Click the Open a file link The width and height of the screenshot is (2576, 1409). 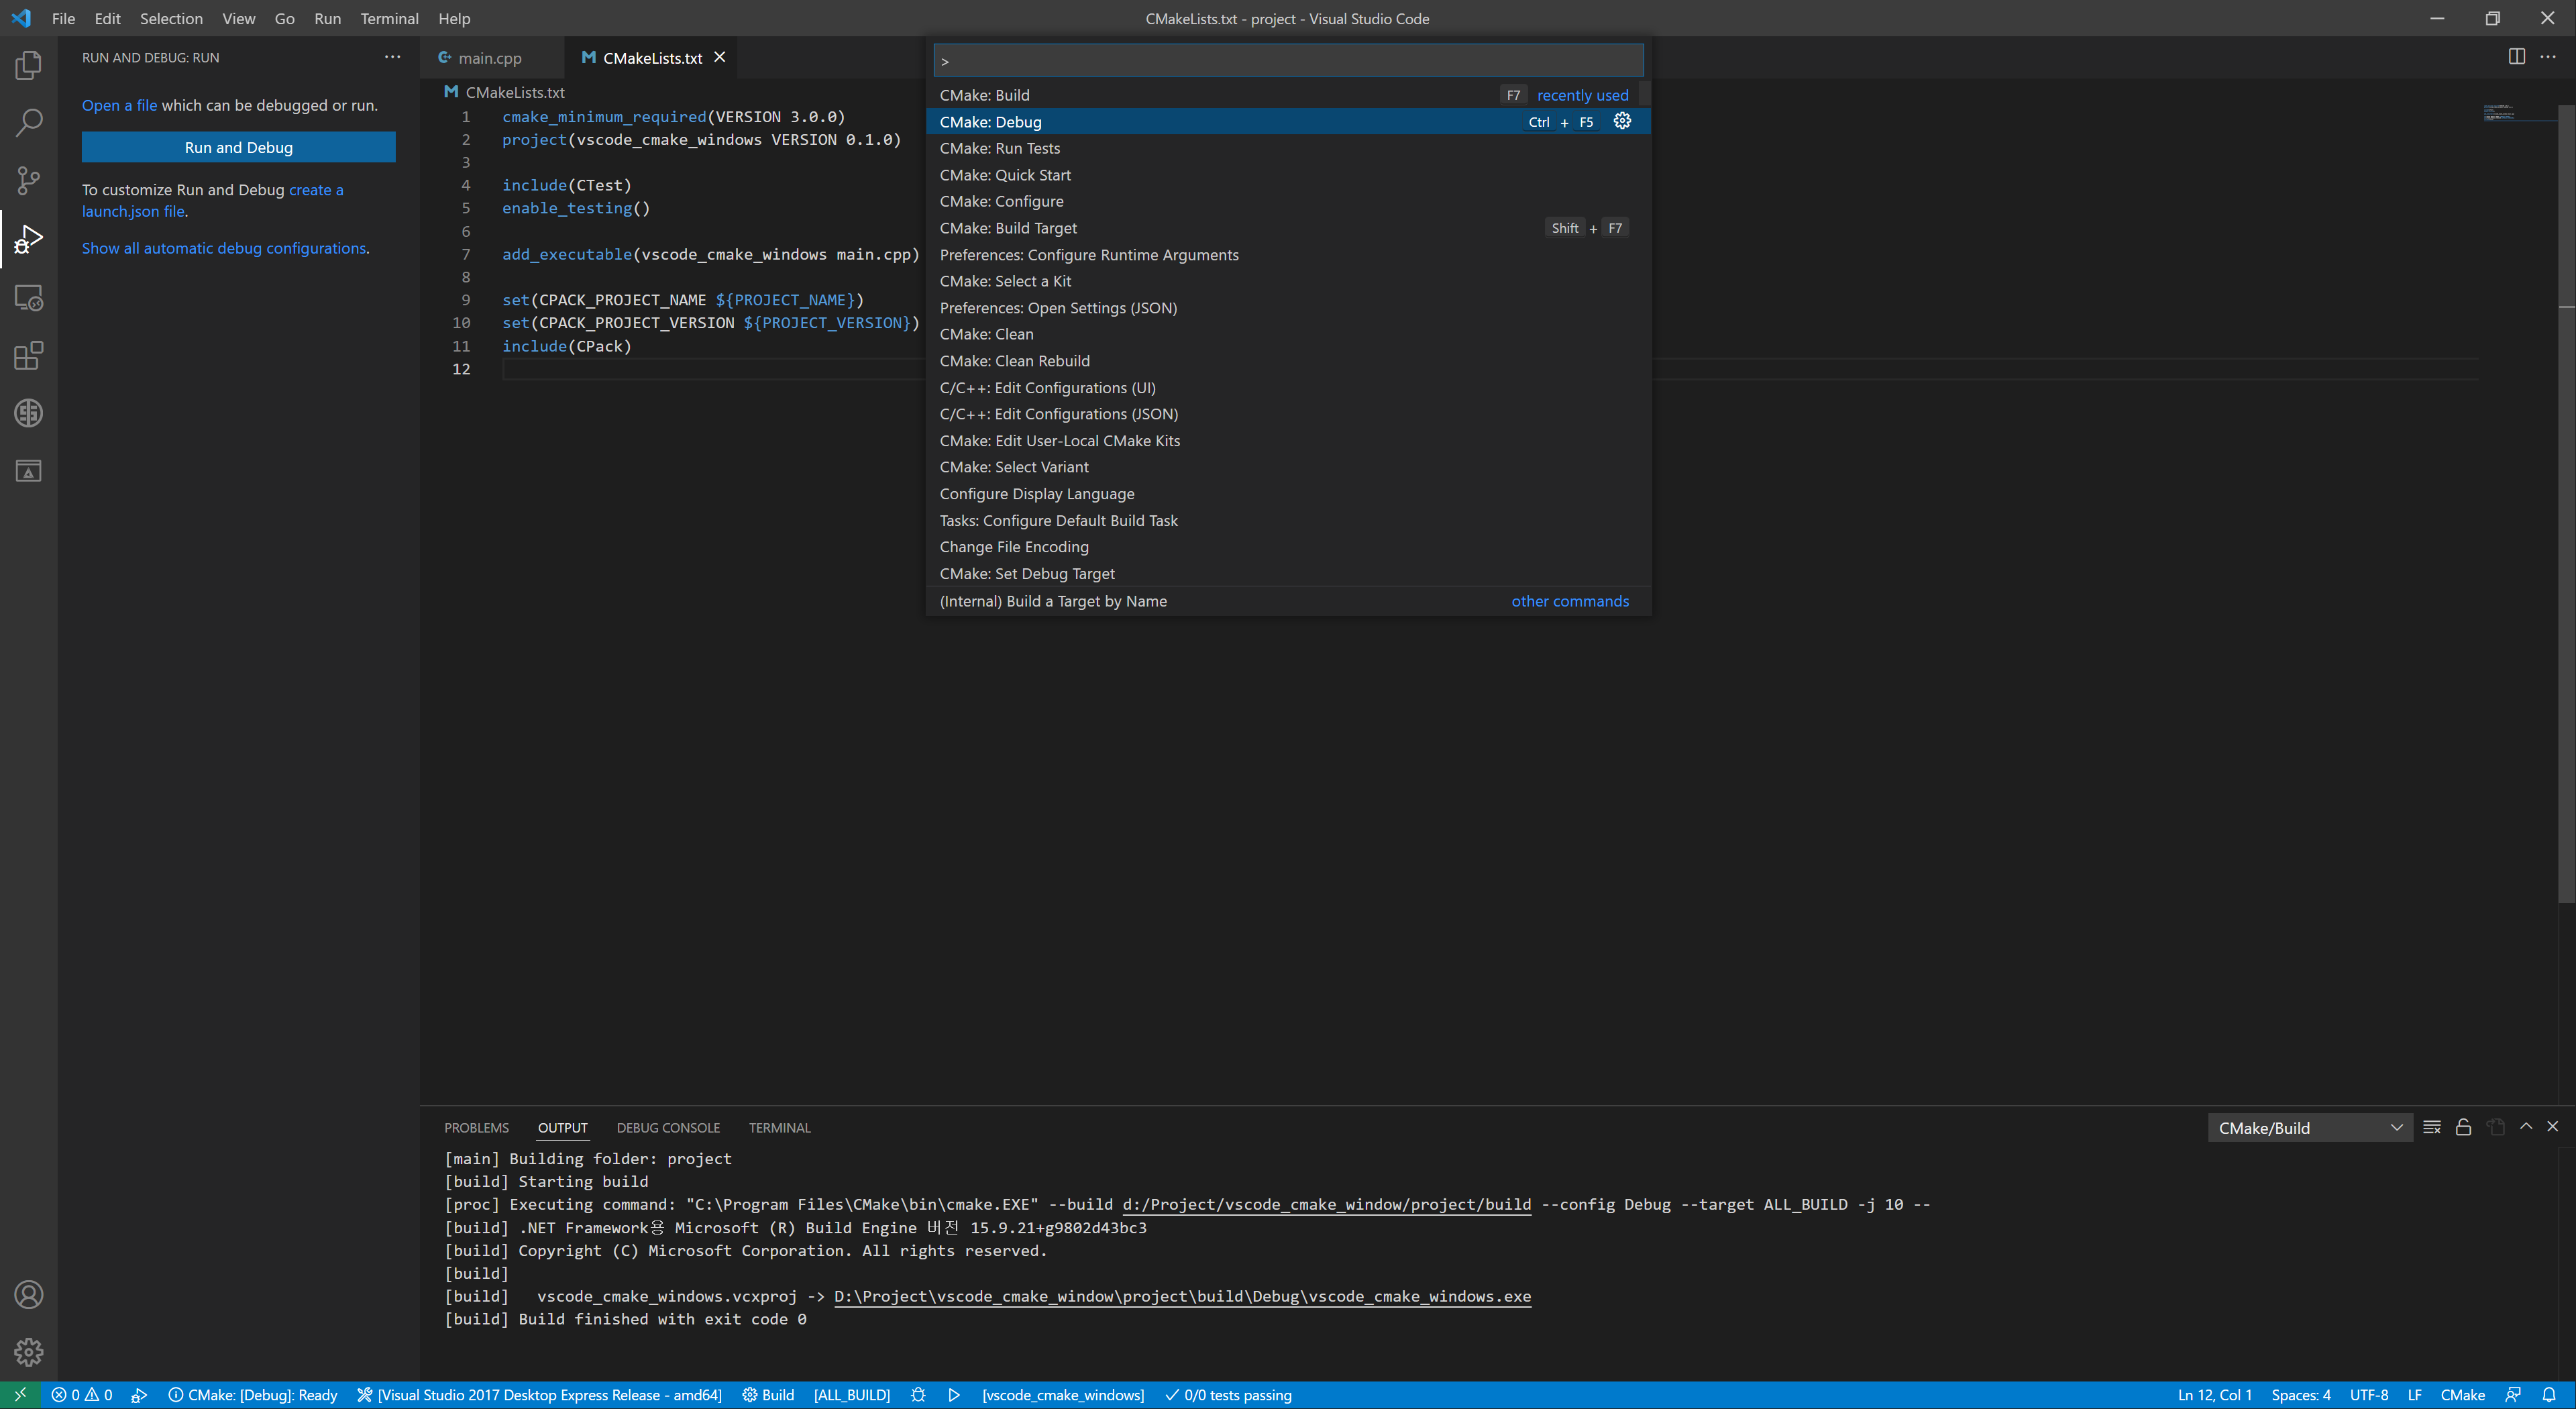coord(119,105)
